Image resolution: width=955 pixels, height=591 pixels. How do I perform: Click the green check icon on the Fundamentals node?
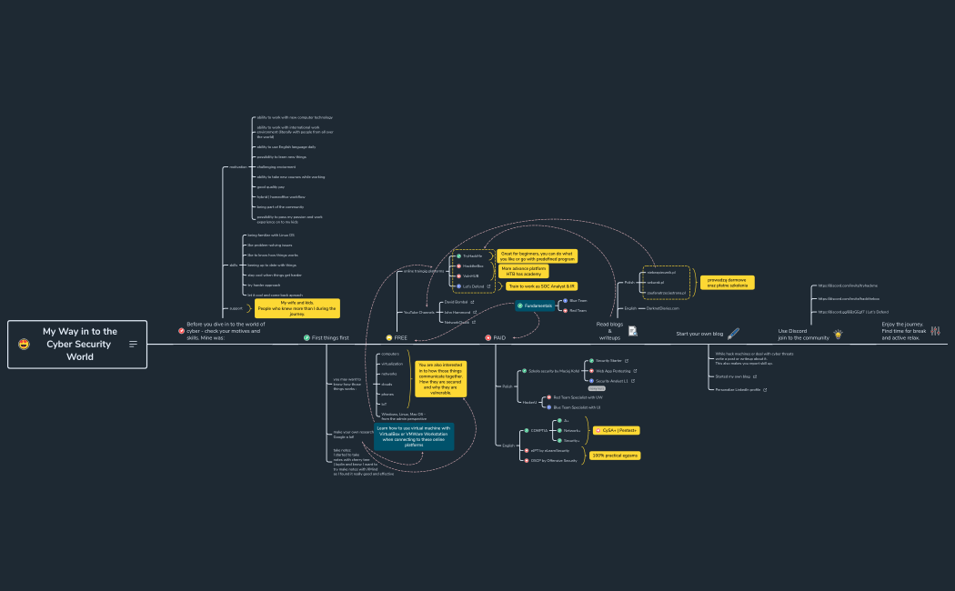520,306
